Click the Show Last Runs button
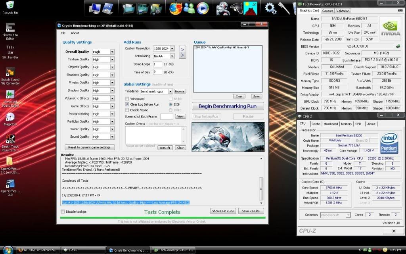Screen dimensions: 406x254 coord(223,211)
